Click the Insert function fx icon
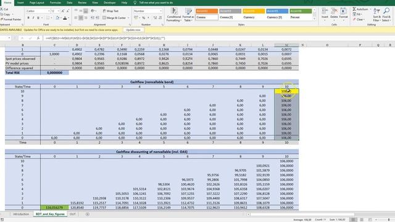The image size is (395, 222). [x=38, y=38]
